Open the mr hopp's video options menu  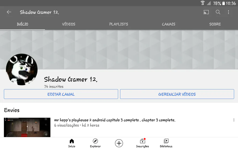coord(234,120)
